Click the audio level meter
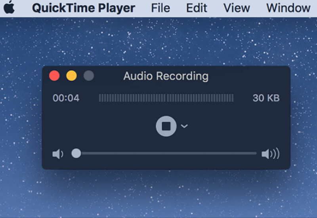Viewport: 317px width, 218px height. 166,98
